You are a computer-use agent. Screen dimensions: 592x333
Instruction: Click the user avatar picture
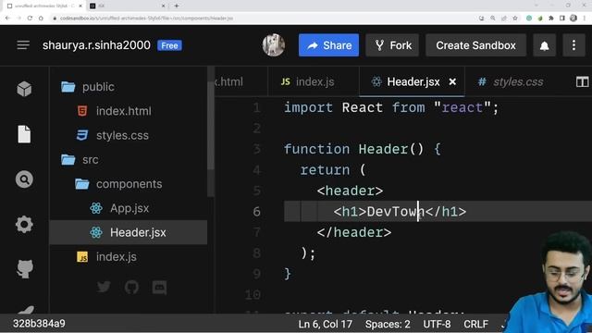(274, 45)
